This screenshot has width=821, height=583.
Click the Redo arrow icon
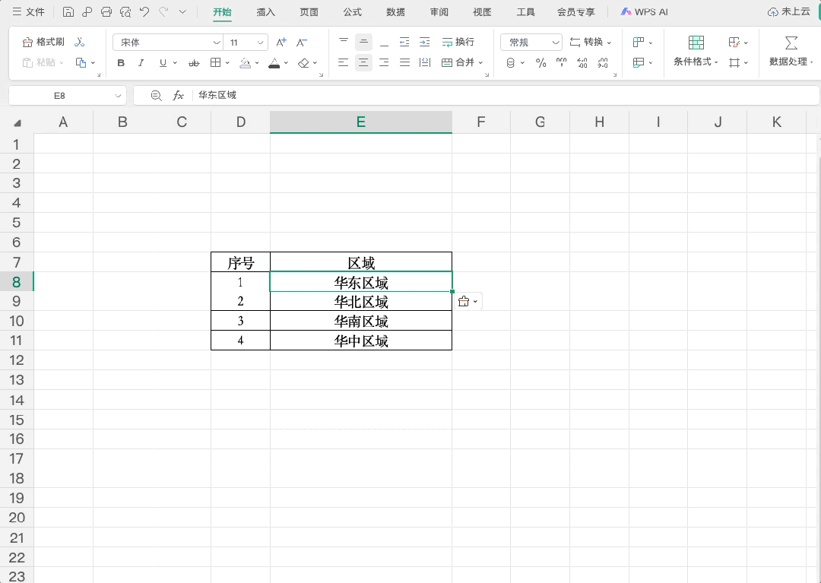pyautogui.click(x=163, y=11)
